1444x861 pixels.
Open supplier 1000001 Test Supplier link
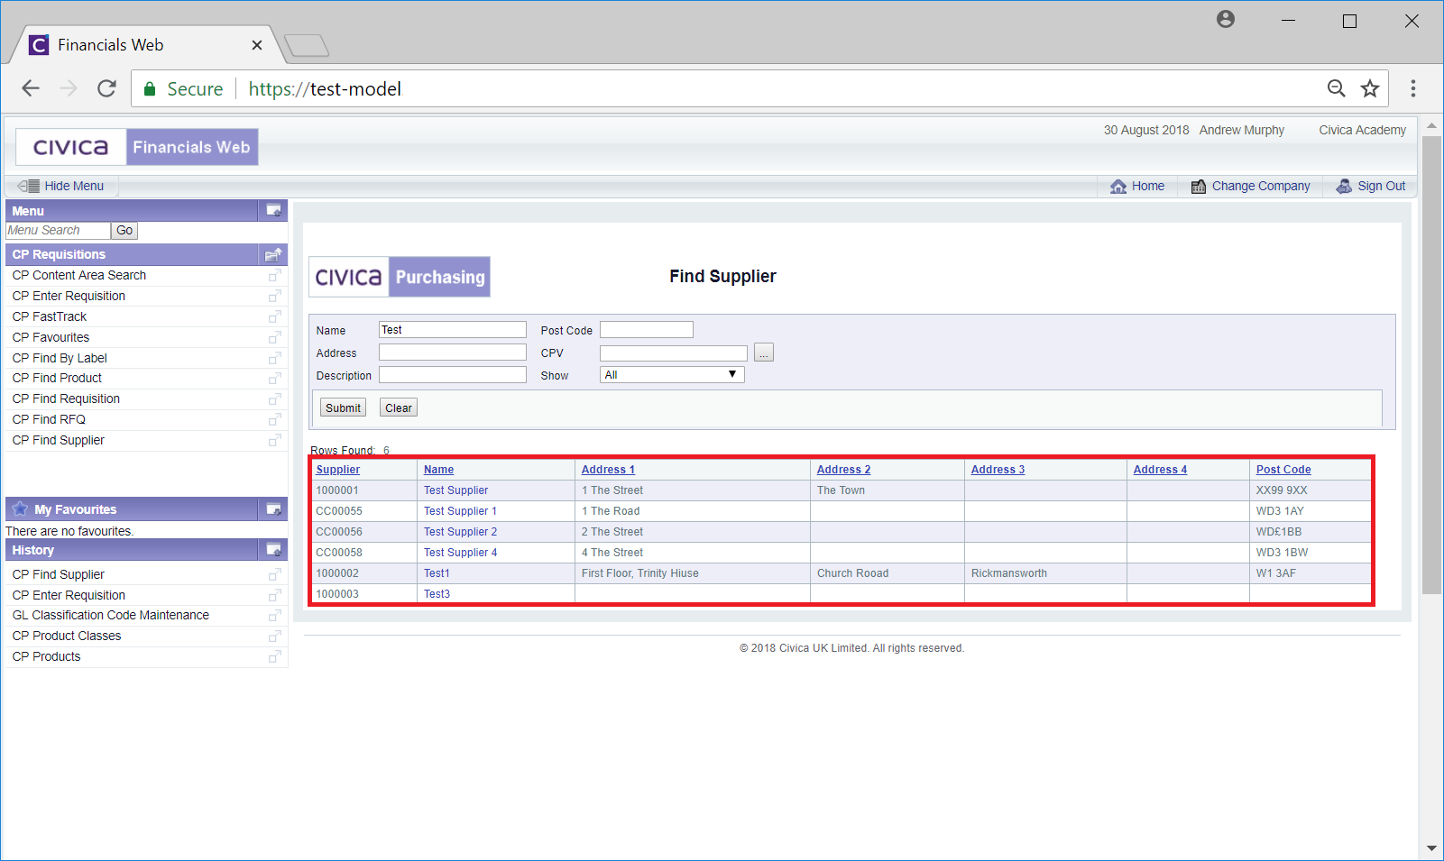(455, 490)
